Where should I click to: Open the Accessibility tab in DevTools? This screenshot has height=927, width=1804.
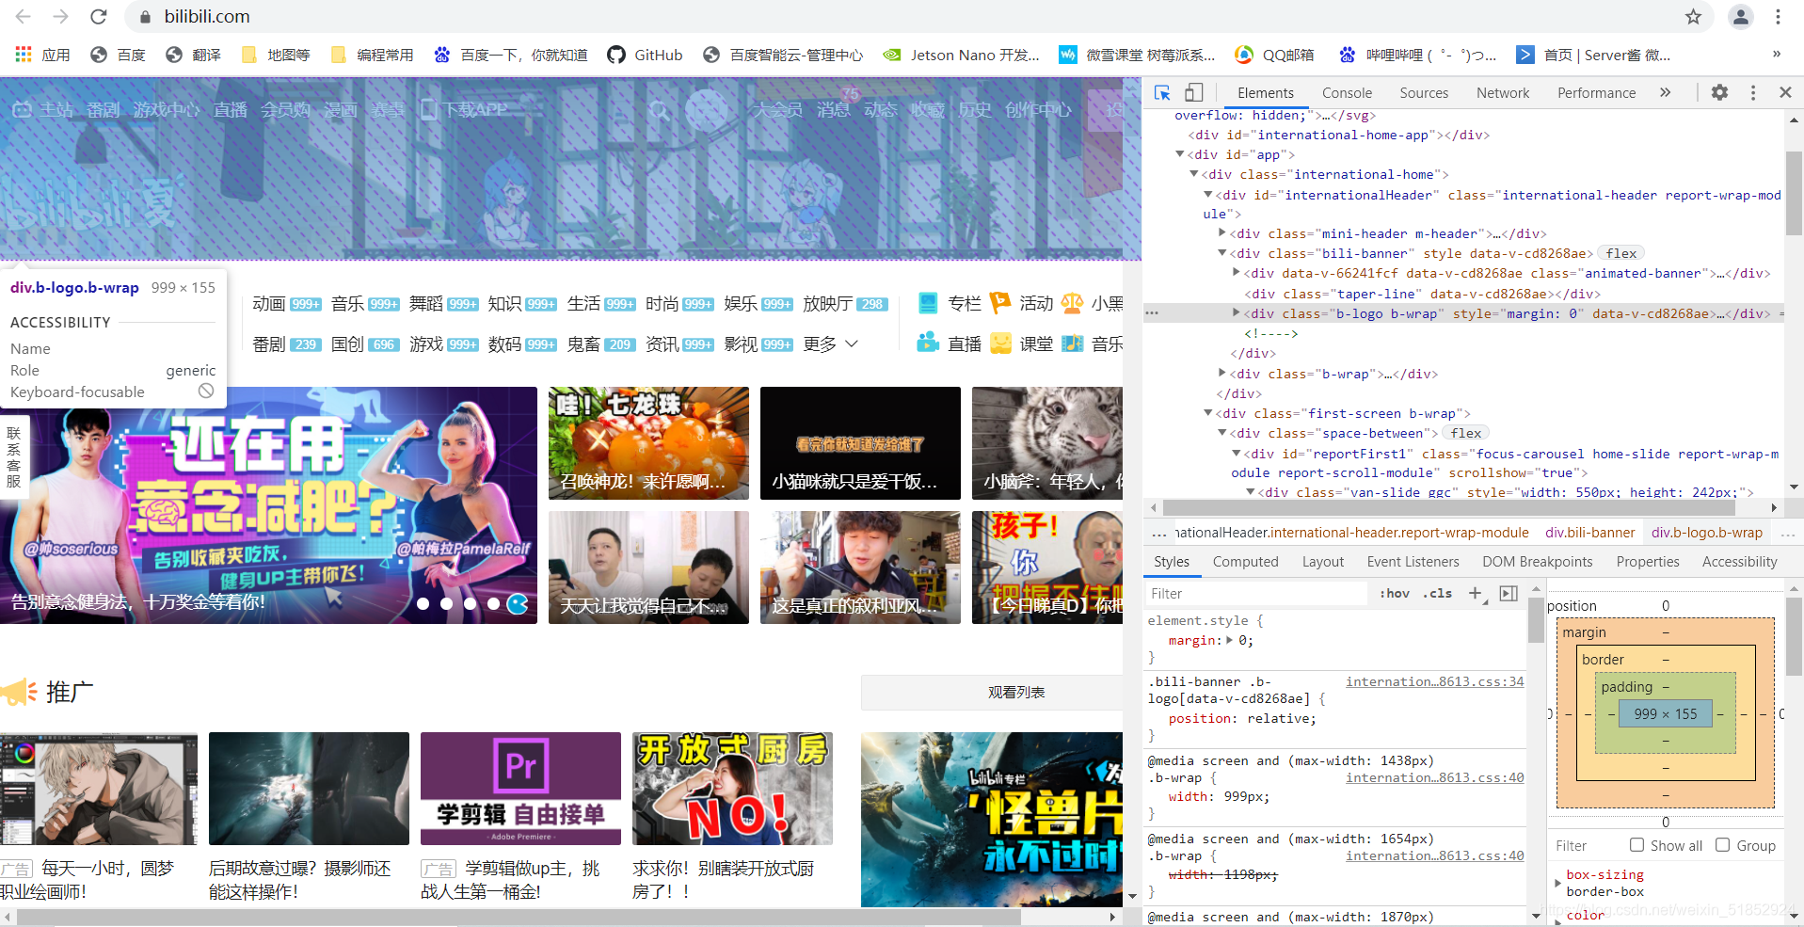(x=1739, y=562)
